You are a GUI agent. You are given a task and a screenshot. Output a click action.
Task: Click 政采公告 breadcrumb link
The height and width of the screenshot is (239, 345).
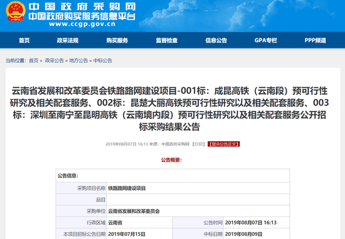pos(55,60)
